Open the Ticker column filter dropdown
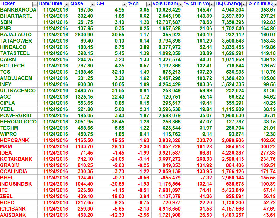 (34, 4)
